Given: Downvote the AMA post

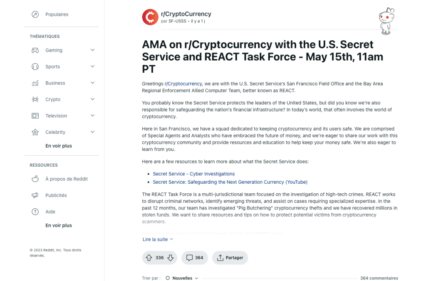Looking at the screenshot, I should pyautogui.click(x=170, y=258).
